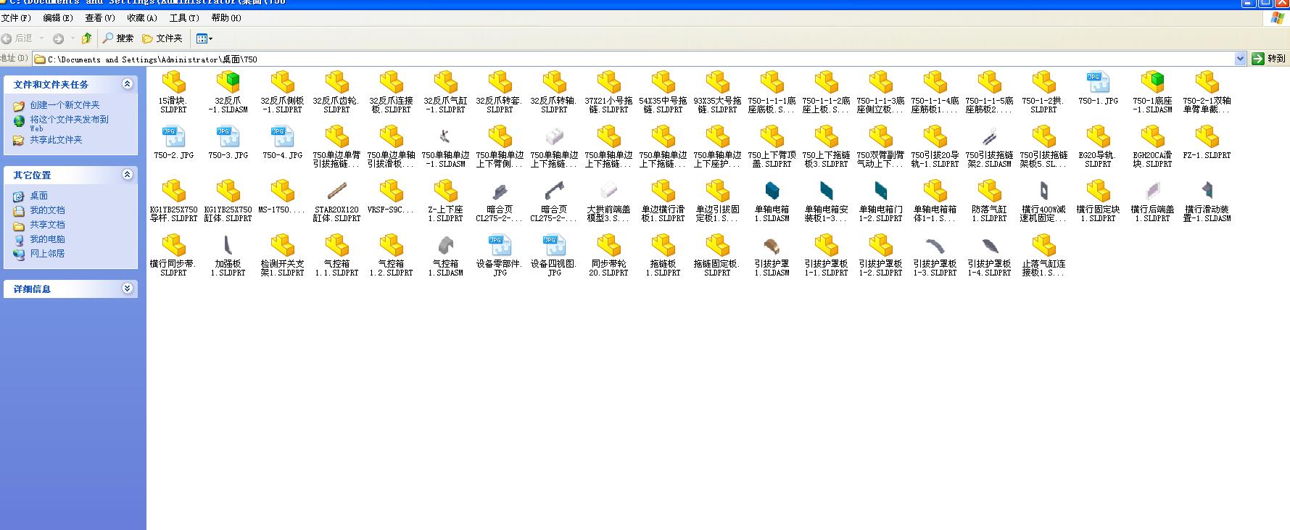
Task: Open the 工具(T) menu
Action: (x=184, y=17)
